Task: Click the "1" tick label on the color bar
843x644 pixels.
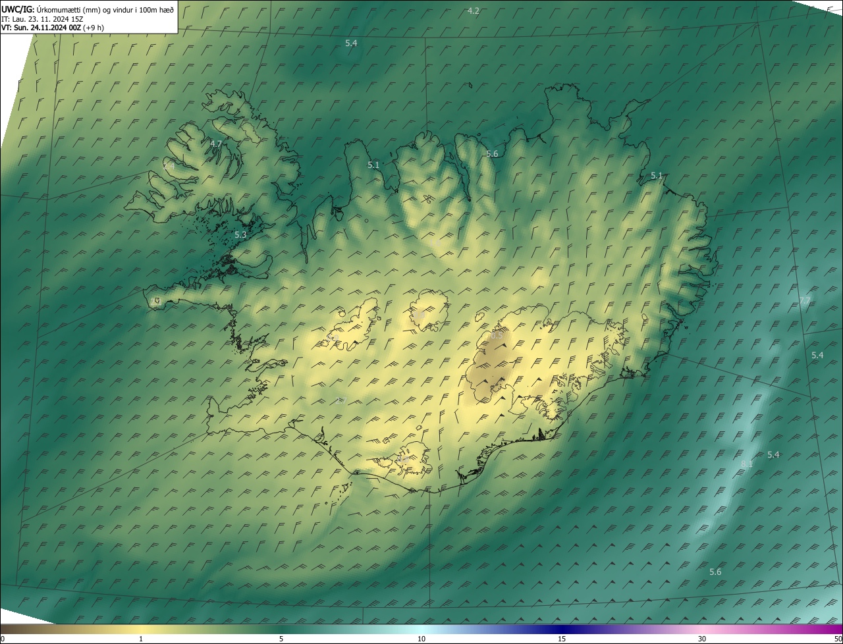Action: pyautogui.click(x=141, y=639)
